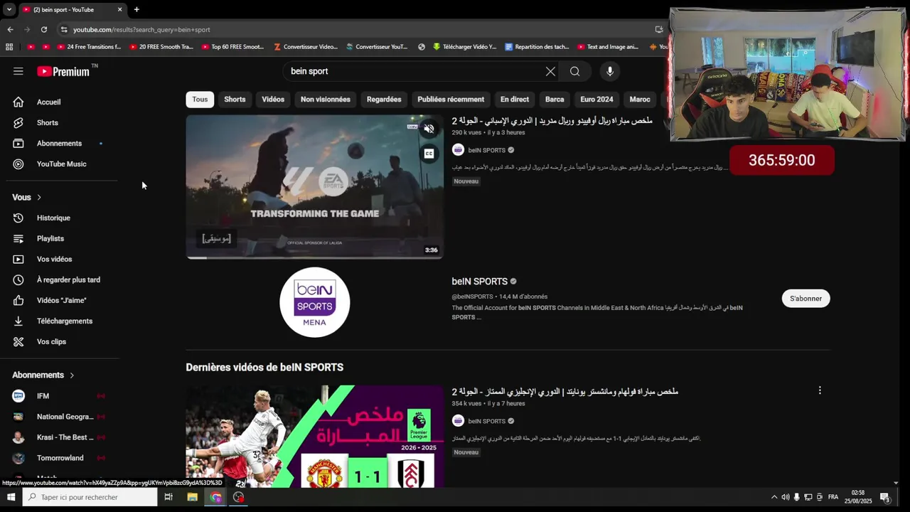View site information icon in address bar
Image resolution: width=910 pixels, height=512 pixels.
64,29
